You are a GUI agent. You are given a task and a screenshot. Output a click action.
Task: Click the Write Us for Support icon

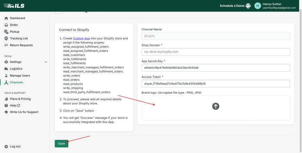click(6, 112)
